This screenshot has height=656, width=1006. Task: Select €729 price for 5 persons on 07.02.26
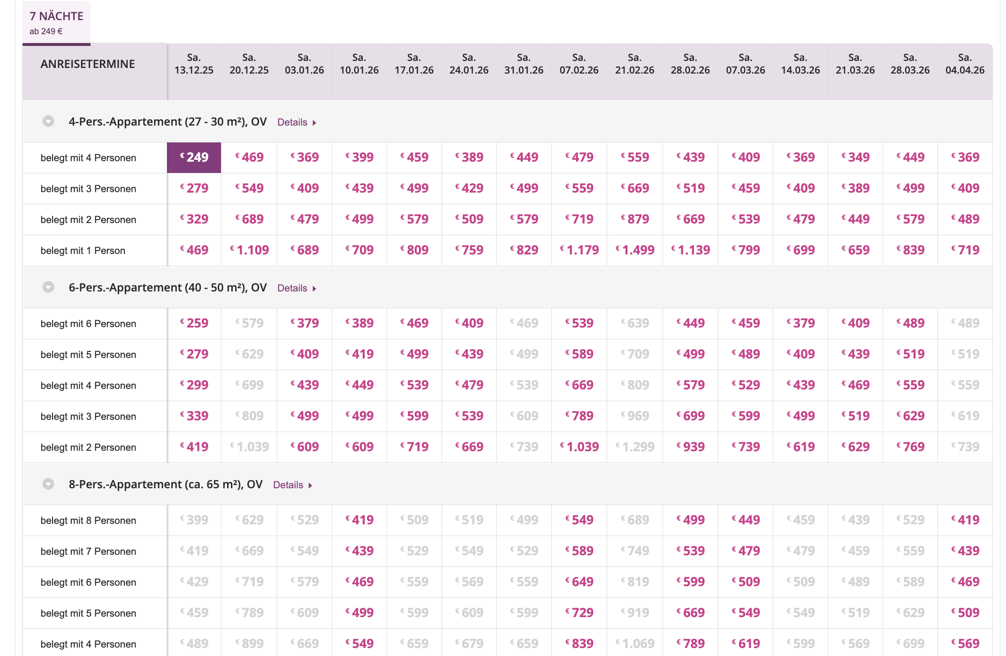pos(579,613)
